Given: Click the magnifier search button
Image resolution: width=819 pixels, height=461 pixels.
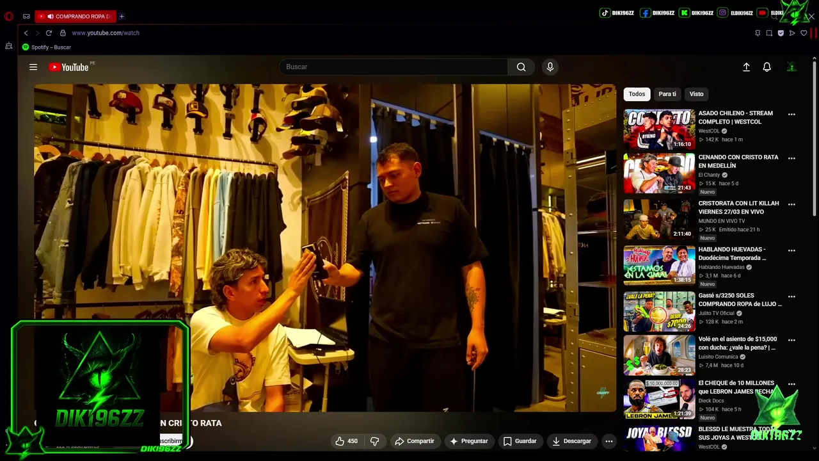Looking at the screenshot, I should [521, 67].
